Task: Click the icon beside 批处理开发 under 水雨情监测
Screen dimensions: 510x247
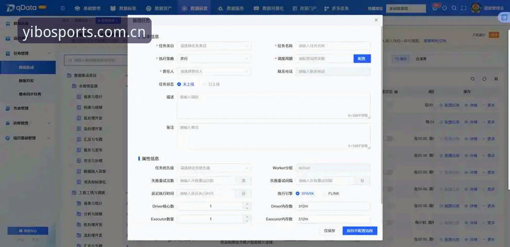Action: point(79,118)
